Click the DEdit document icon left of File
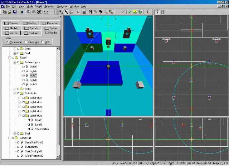 coord(3,6)
